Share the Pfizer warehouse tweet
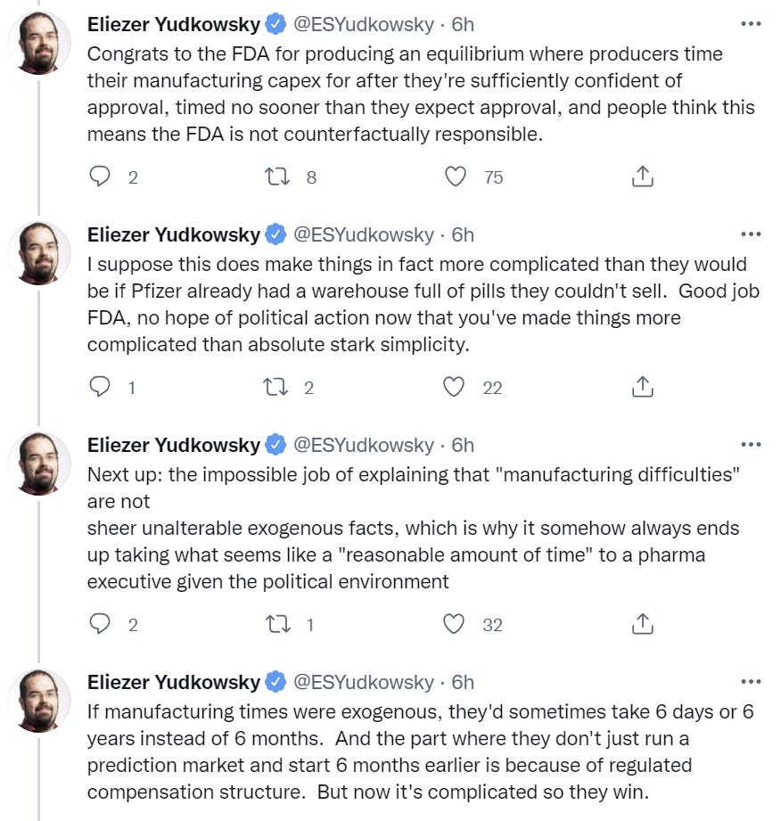 [642, 387]
